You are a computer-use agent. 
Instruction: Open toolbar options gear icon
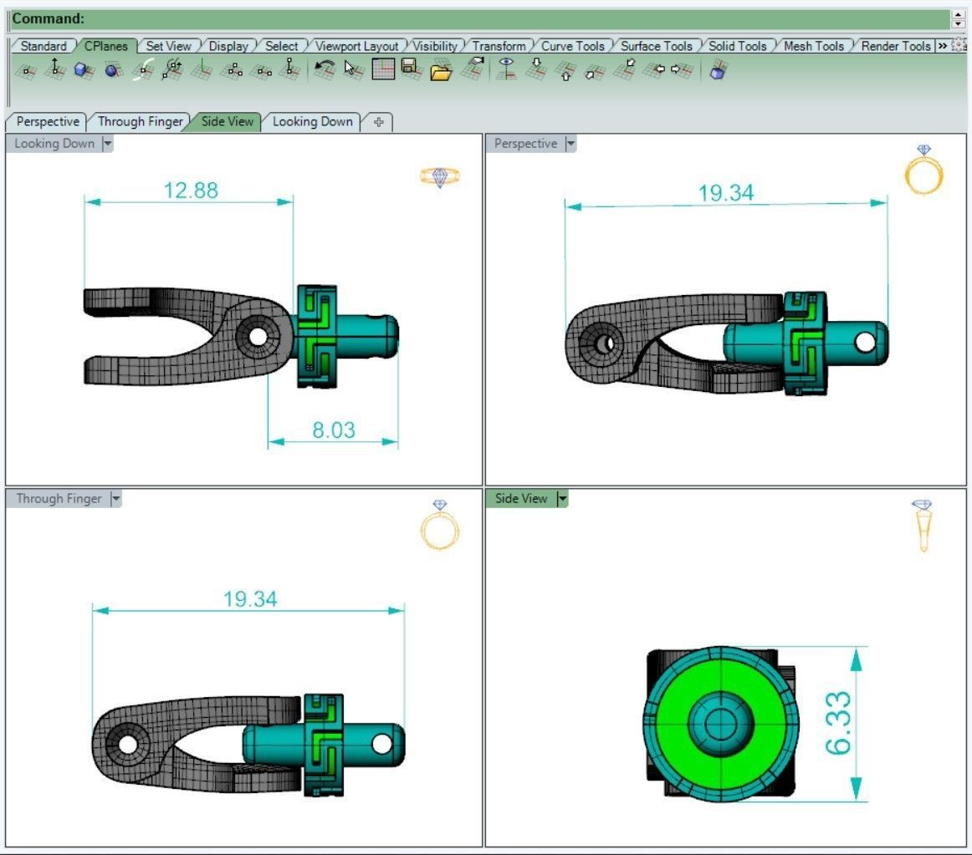click(x=959, y=45)
